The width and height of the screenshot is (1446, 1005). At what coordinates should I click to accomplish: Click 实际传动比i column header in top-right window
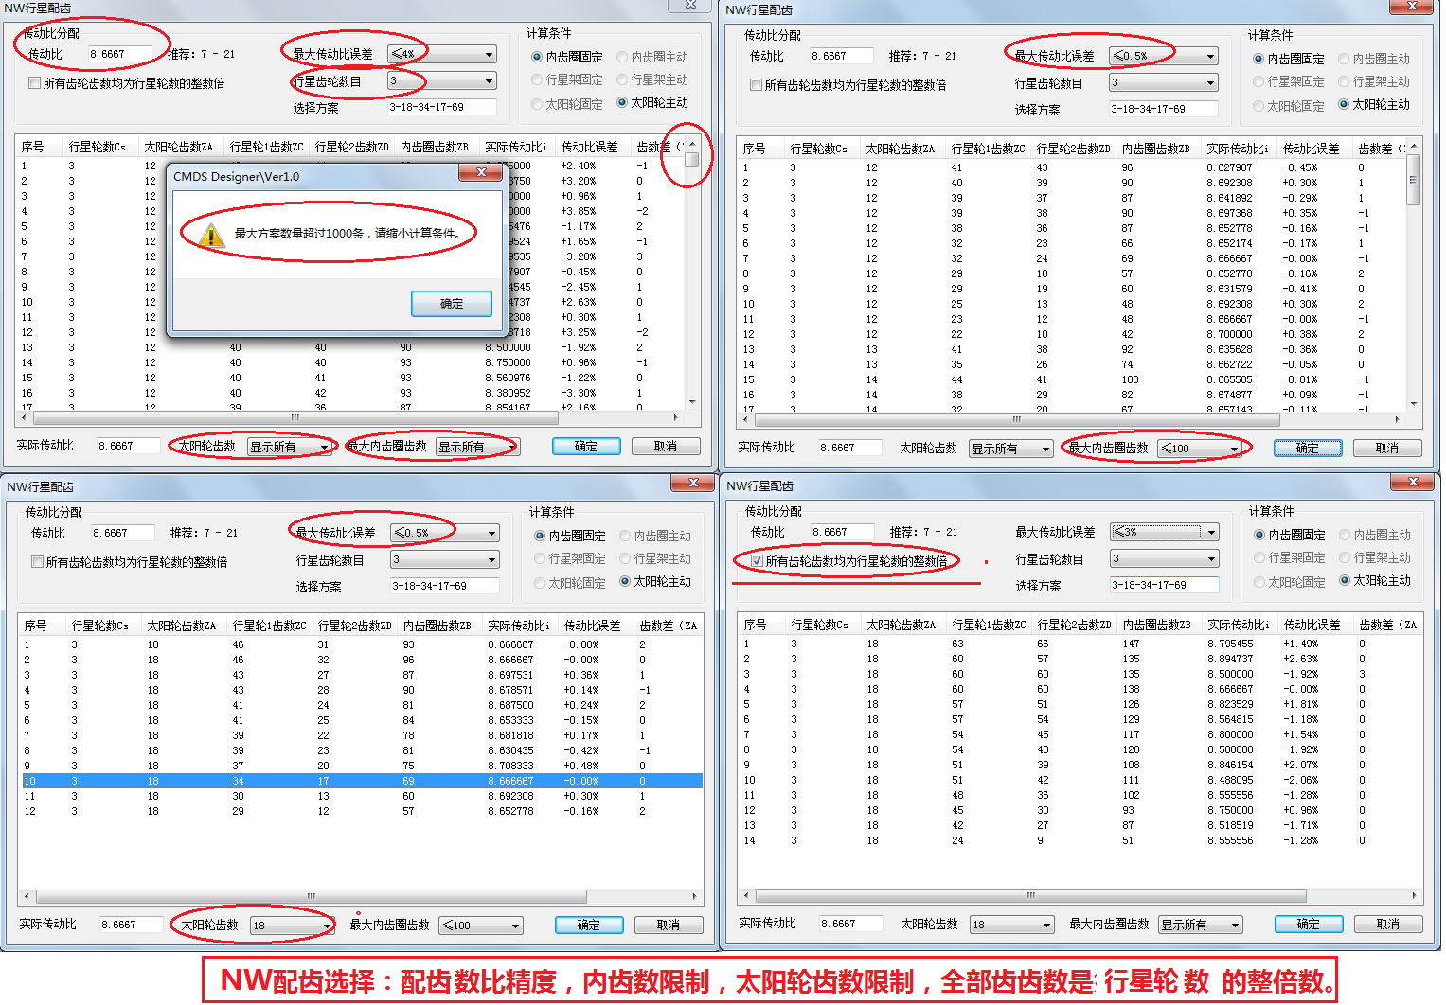point(1238,149)
